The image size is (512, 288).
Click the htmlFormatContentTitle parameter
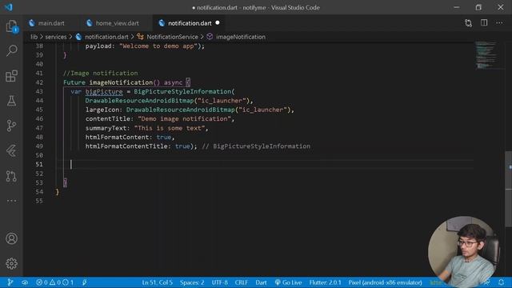point(126,146)
